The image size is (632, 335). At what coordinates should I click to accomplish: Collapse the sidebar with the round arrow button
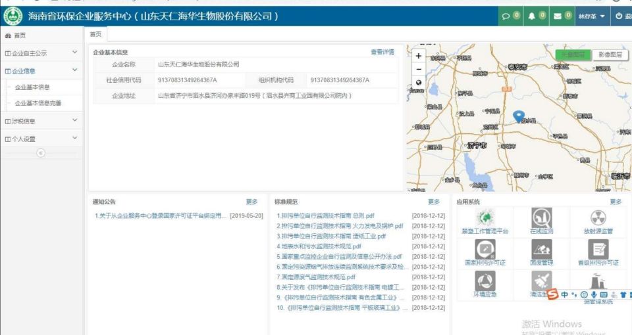41,153
